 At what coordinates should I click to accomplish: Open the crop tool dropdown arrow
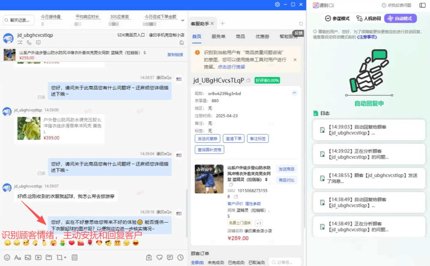click(65, 258)
